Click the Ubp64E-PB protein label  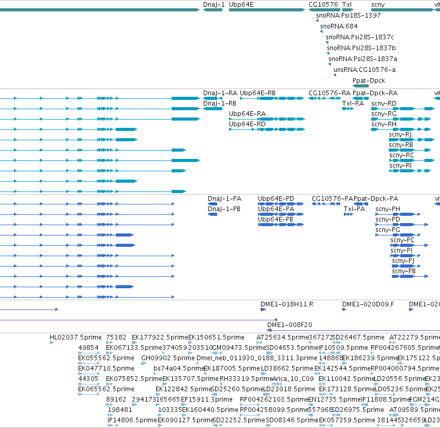coord(275,219)
